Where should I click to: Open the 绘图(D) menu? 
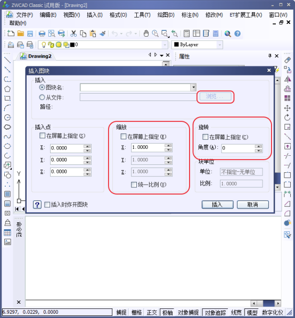(166, 15)
